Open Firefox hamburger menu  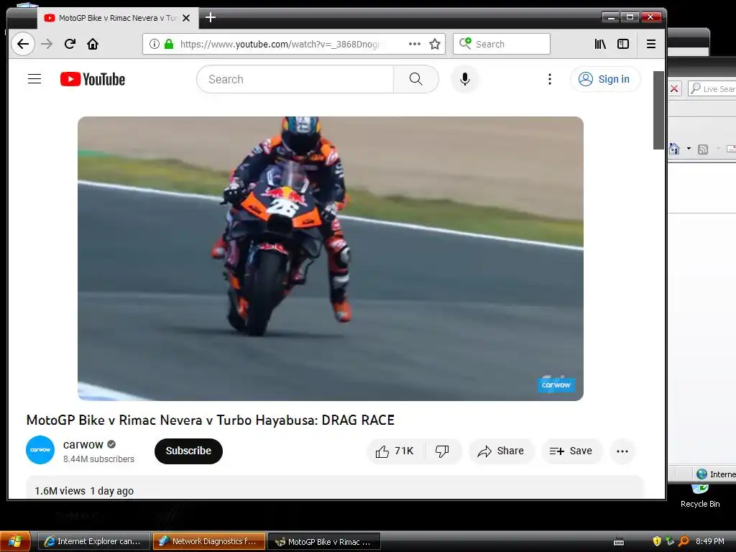click(x=650, y=44)
